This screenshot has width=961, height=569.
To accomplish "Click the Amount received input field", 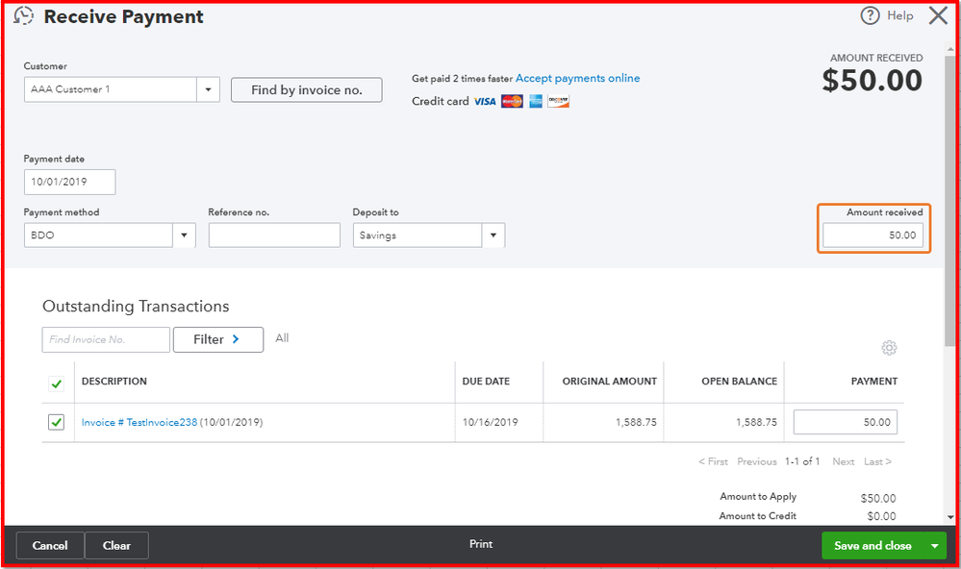I will (x=872, y=234).
